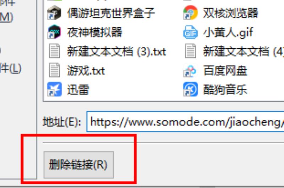Image resolution: width=284 pixels, height=188 pixels.
Task: Open the left panel option ending in (M)
Action: click(6, 17)
